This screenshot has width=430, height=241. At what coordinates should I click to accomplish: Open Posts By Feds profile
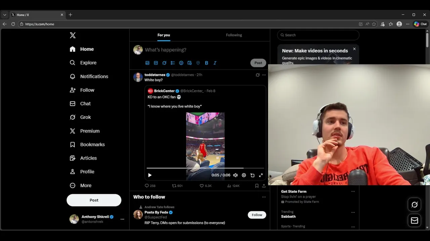pos(156,213)
